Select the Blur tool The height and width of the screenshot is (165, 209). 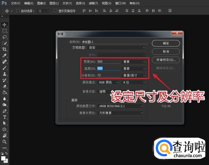click(4, 99)
